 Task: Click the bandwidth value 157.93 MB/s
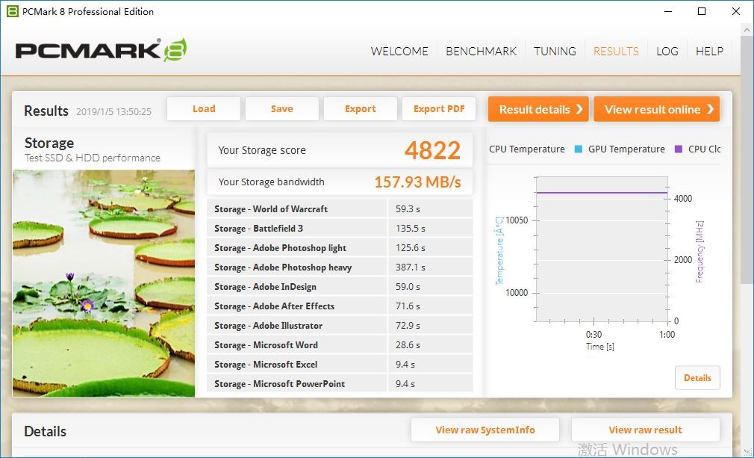[x=417, y=182]
